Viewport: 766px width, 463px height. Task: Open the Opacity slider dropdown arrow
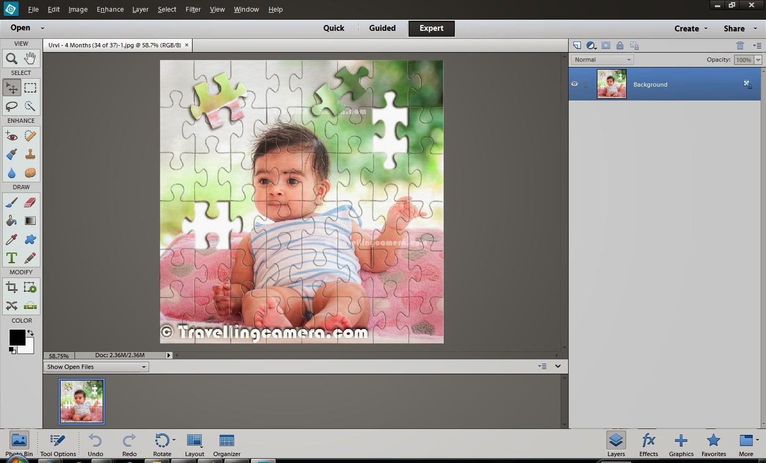pyautogui.click(x=759, y=60)
